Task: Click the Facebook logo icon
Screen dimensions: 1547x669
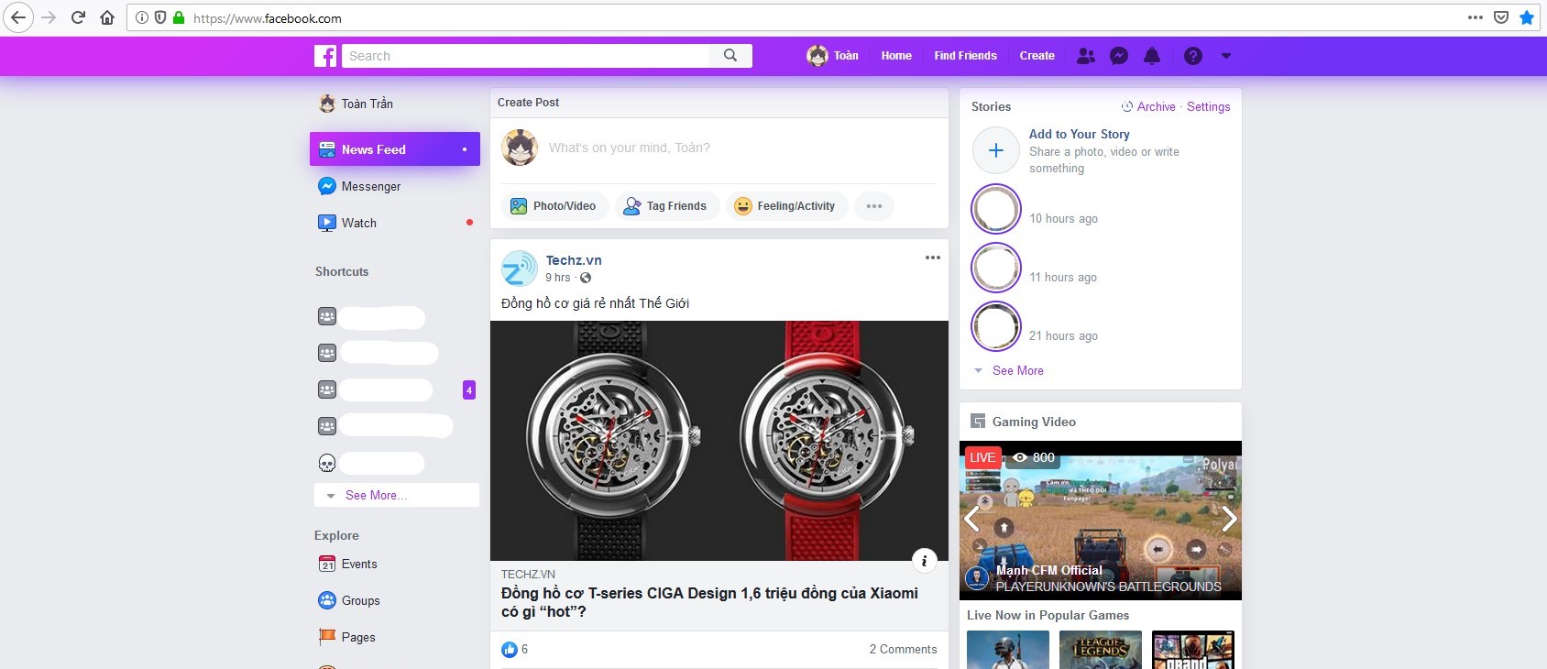Action: [x=325, y=56]
